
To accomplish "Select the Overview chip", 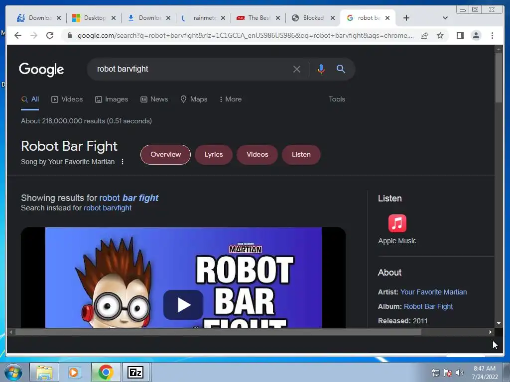I will click(165, 155).
